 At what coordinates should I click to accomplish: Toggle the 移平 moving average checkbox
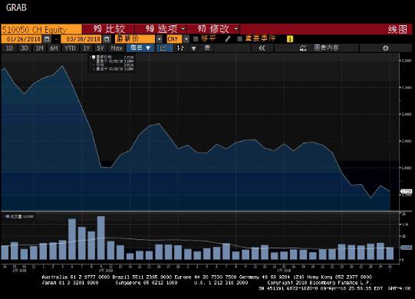coord(196,39)
